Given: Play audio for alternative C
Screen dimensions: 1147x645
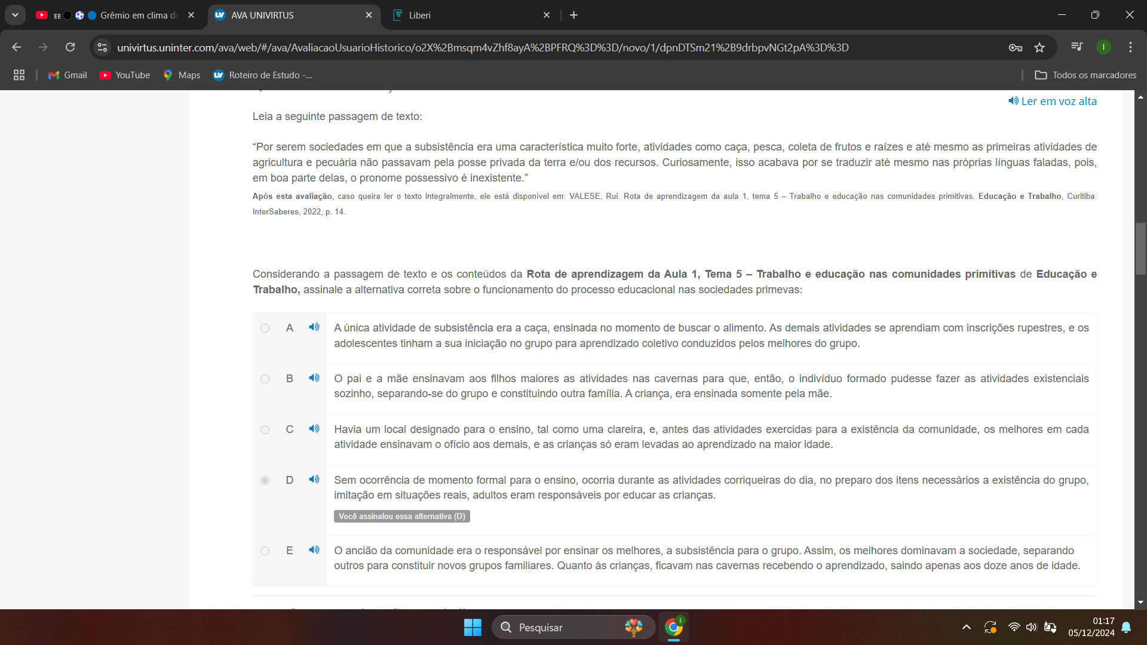Looking at the screenshot, I should pos(314,429).
